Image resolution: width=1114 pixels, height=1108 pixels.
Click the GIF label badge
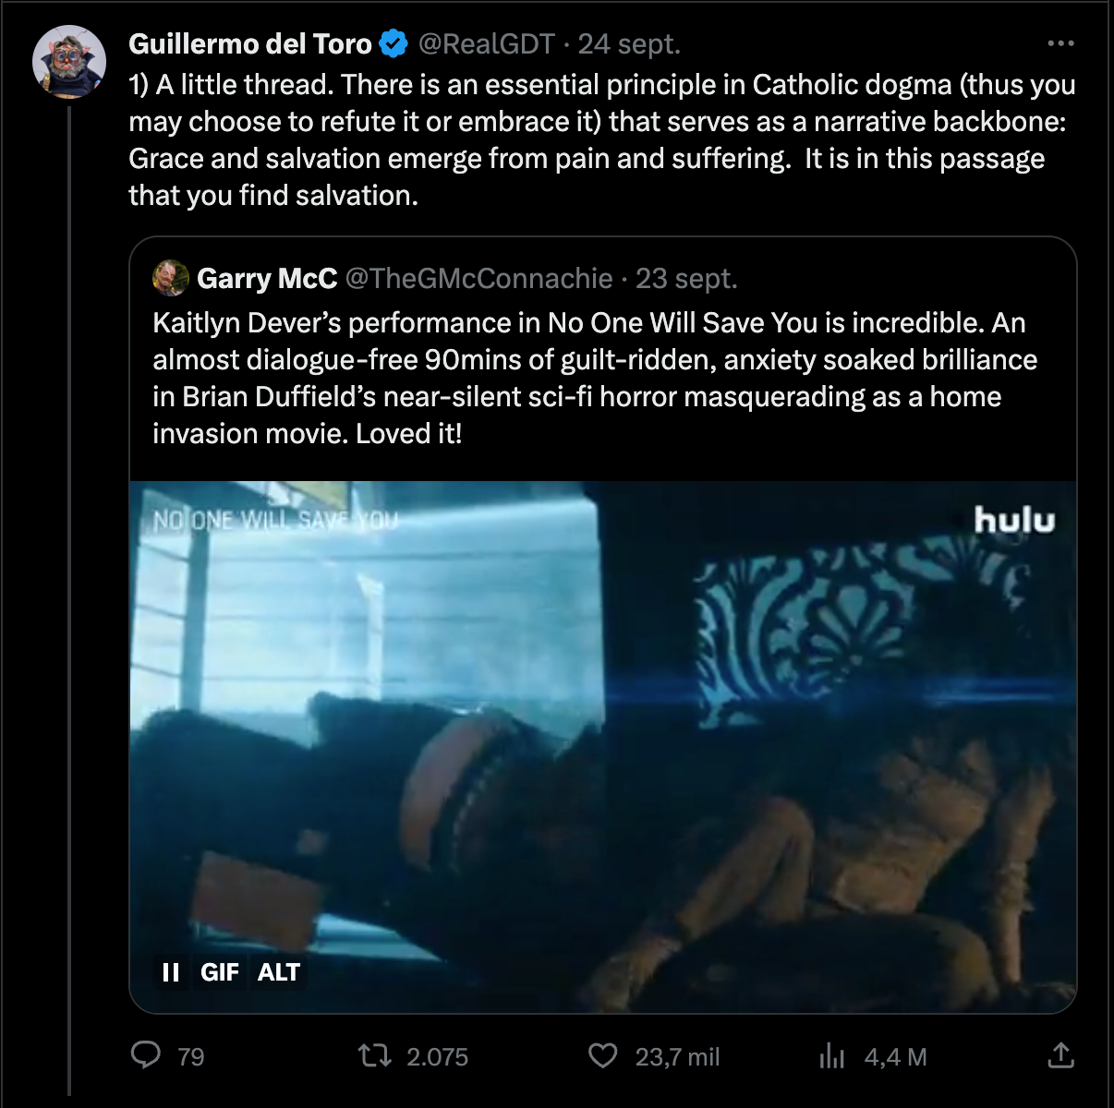coord(220,972)
